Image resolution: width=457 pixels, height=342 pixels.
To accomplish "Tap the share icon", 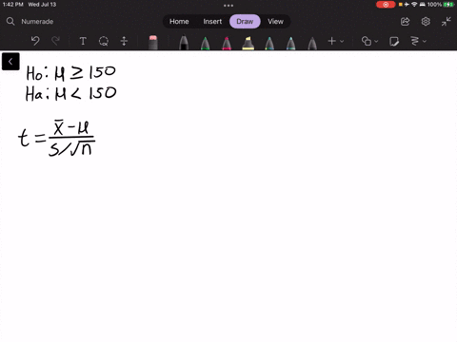I will 405,22.
